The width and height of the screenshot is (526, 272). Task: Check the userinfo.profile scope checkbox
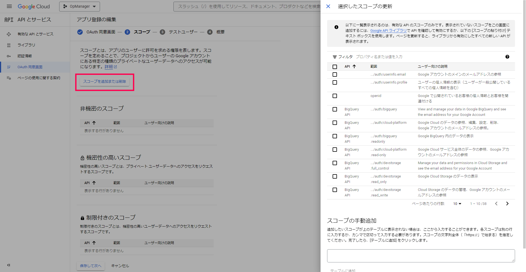(x=335, y=82)
